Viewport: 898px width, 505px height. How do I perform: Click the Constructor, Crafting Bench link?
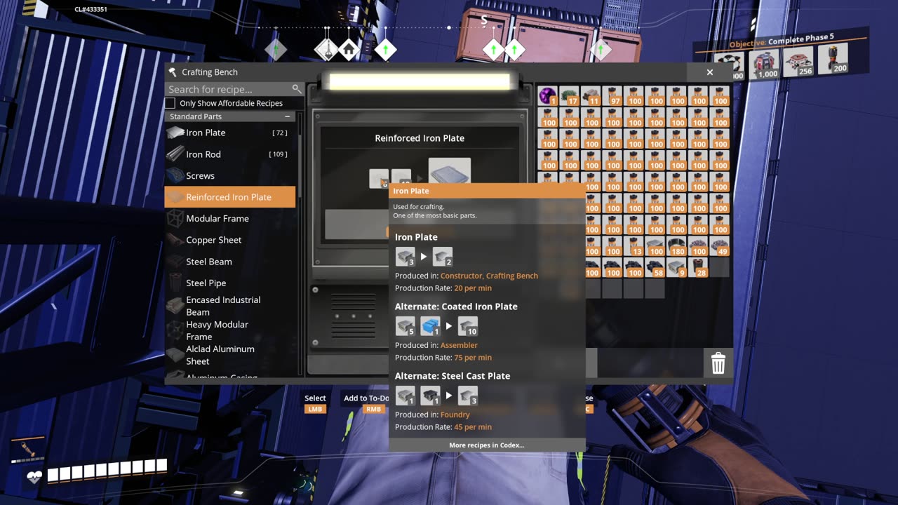tap(489, 276)
